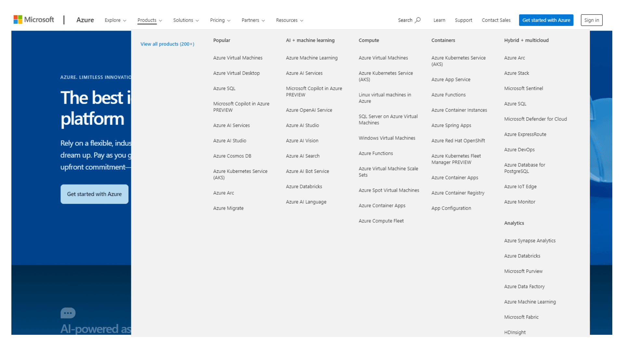Open Azure DevOps
This screenshot has width=624, height=351.
tap(519, 150)
